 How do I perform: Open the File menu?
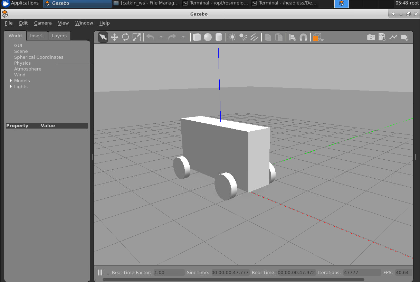[9, 23]
